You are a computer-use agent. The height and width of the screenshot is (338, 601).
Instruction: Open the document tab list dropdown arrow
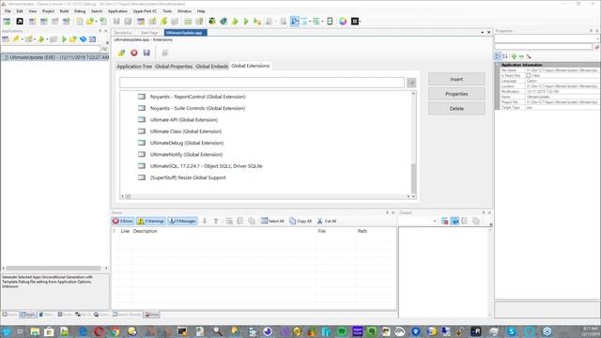pyautogui.click(x=482, y=33)
